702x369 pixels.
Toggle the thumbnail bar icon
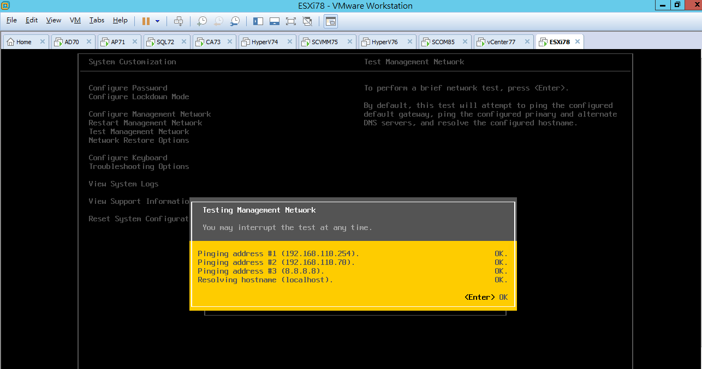275,21
